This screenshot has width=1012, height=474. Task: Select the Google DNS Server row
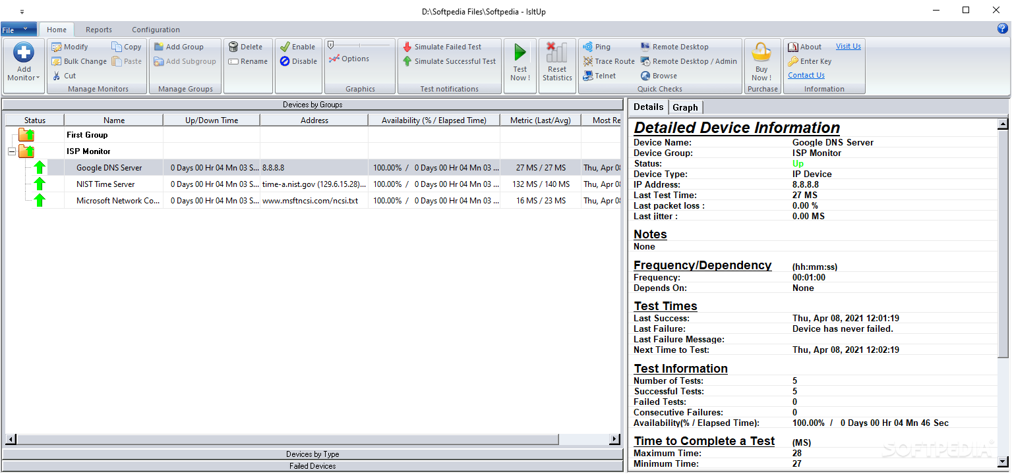[x=313, y=168]
